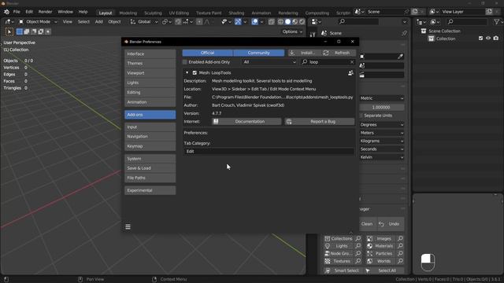This screenshot has width=504, height=283.
Task: Open the Meters length dropdown
Action: (381, 133)
